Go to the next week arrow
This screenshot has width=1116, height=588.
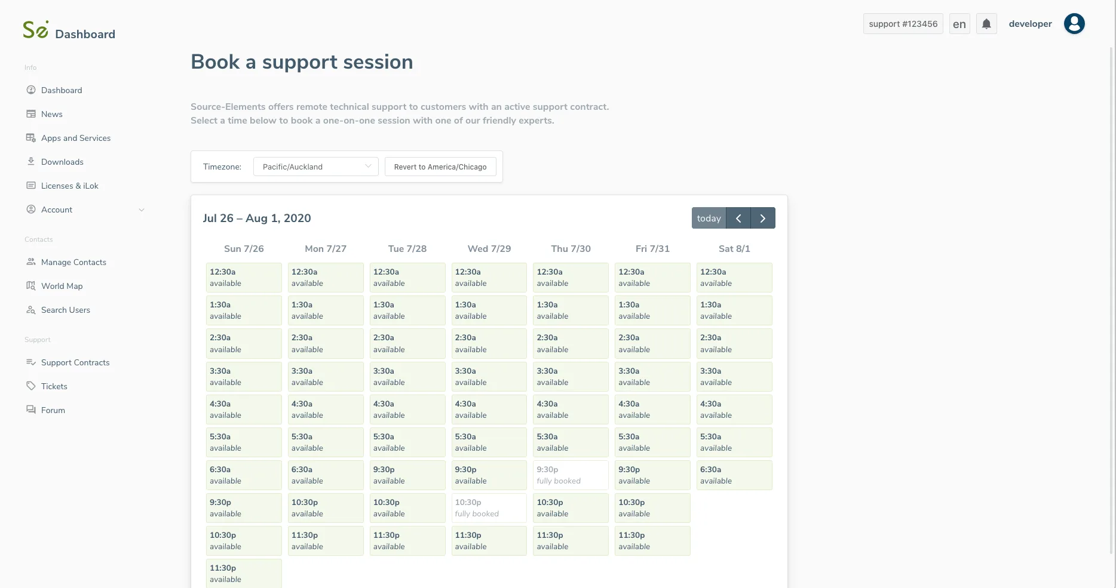tap(763, 218)
